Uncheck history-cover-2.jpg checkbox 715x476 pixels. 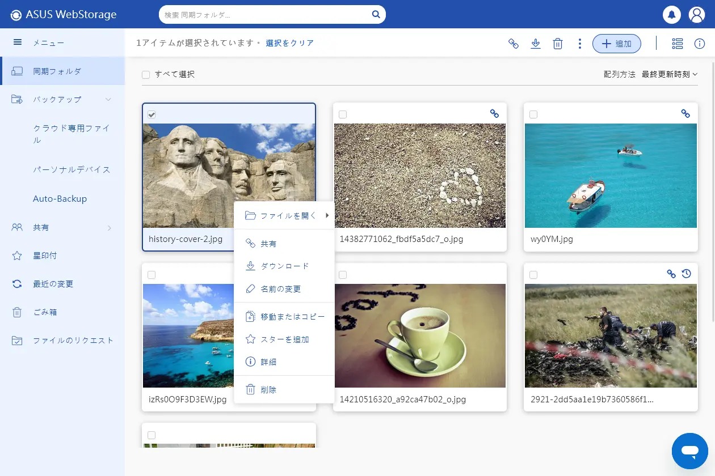point(152,114)
